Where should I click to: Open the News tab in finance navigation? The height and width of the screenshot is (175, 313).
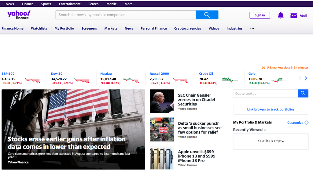pyautogui.click(x=129, y=28)
